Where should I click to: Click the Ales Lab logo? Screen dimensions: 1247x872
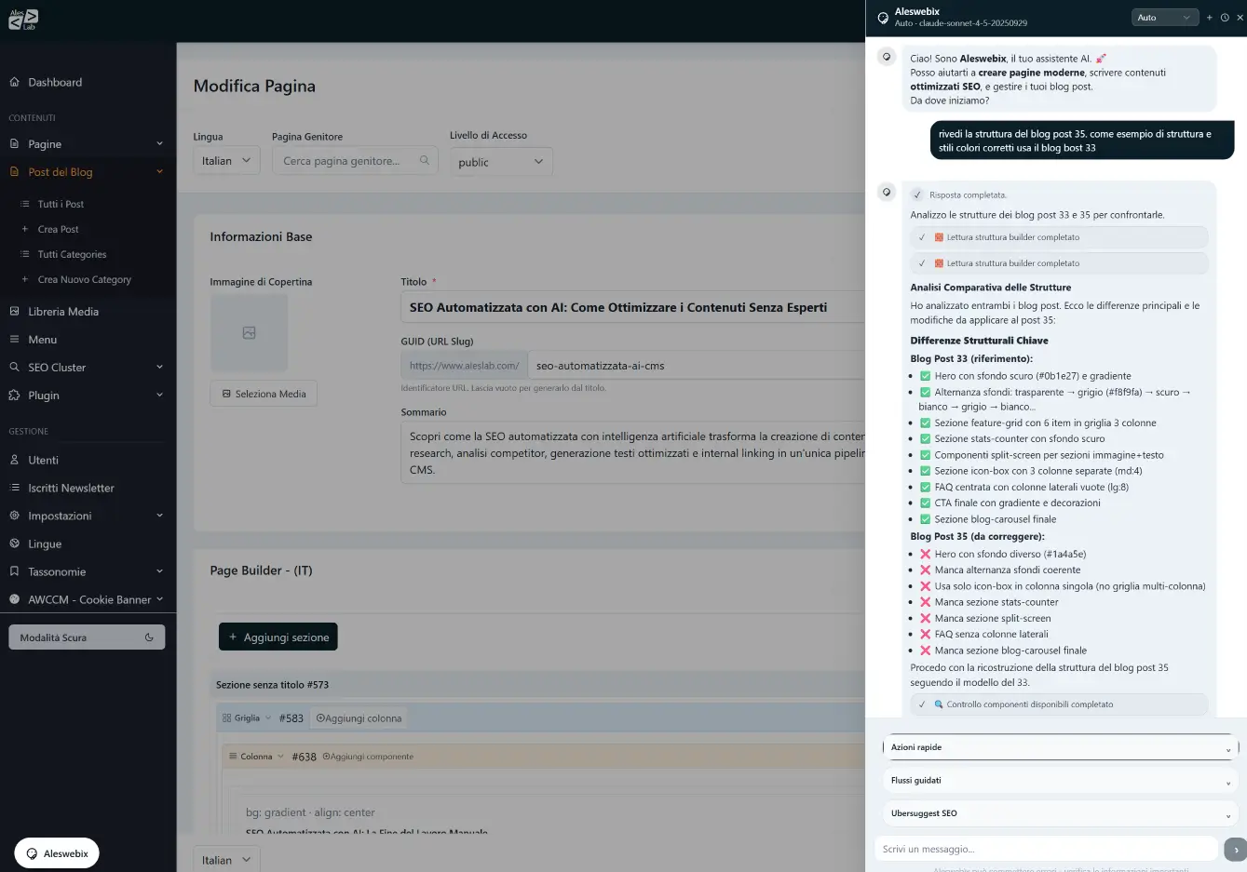(x=23, y=19)
